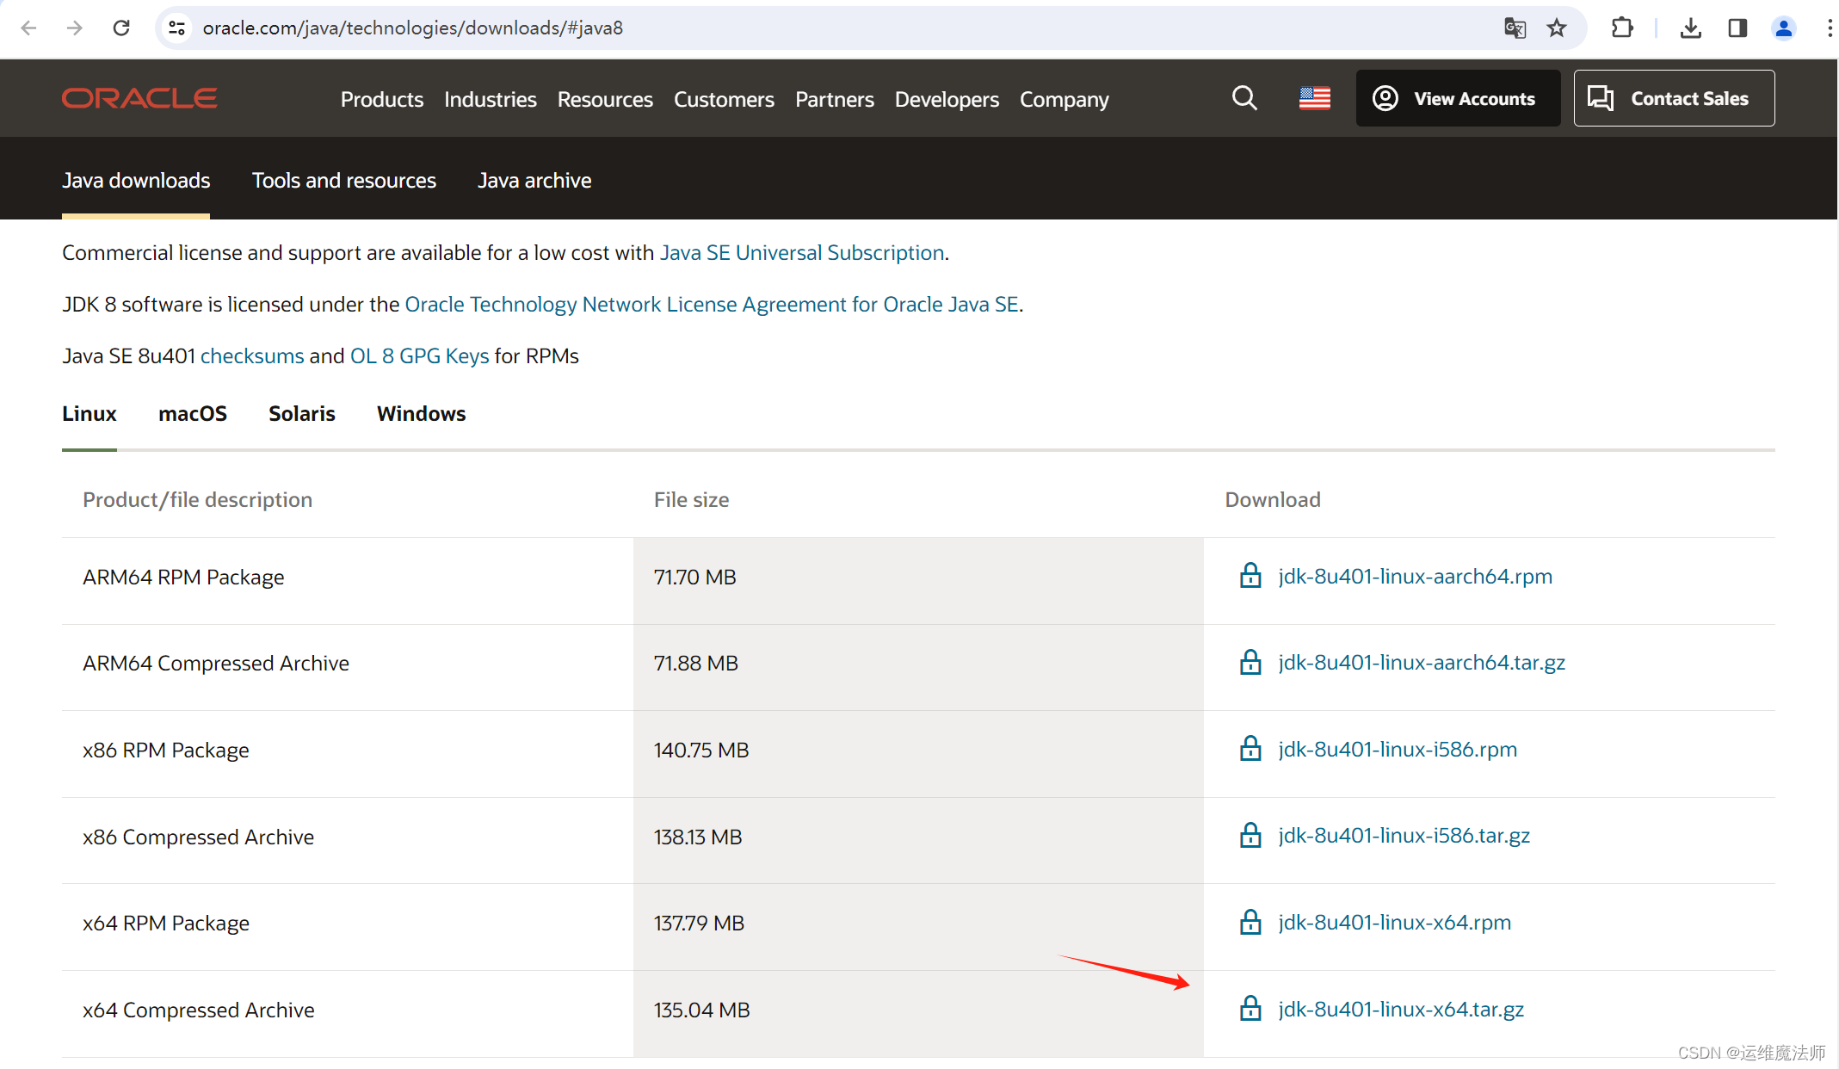Click the browser reload page icon

tap(121, 28)
